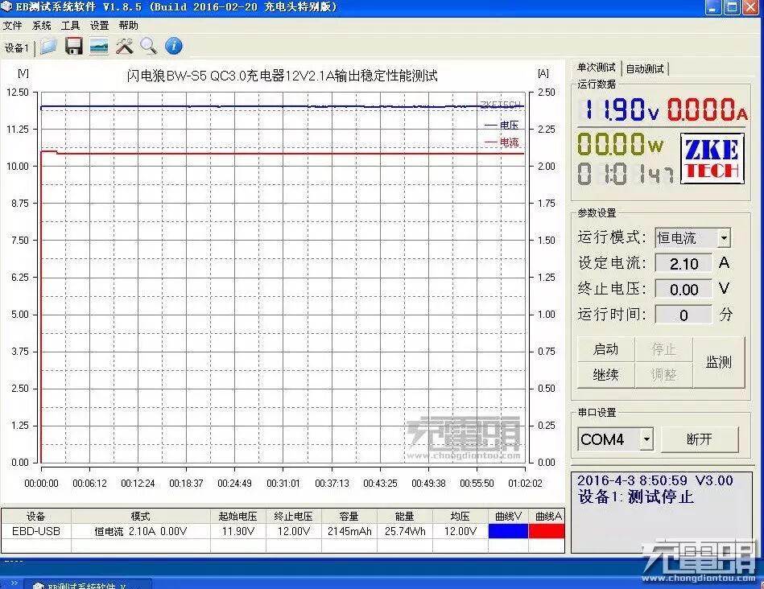The image size is (764, 589).
Task: Open the 系统 menu
Action: [x=41, y=25]
